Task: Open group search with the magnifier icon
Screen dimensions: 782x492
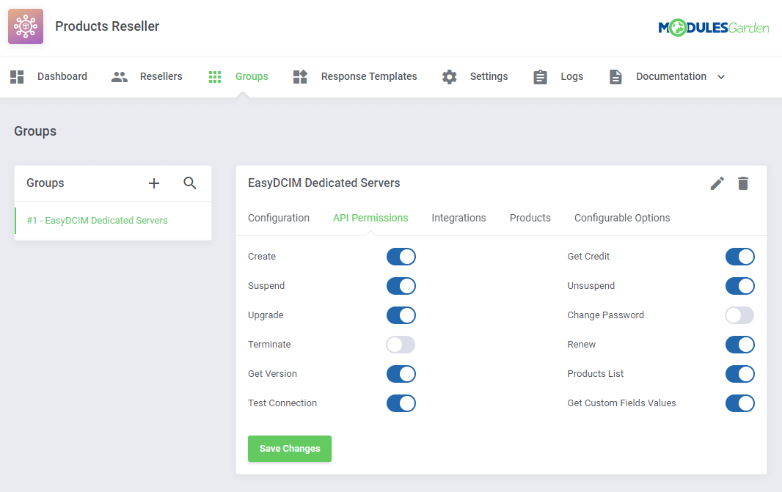Action: pyautogui.click(x=190, y=183)
